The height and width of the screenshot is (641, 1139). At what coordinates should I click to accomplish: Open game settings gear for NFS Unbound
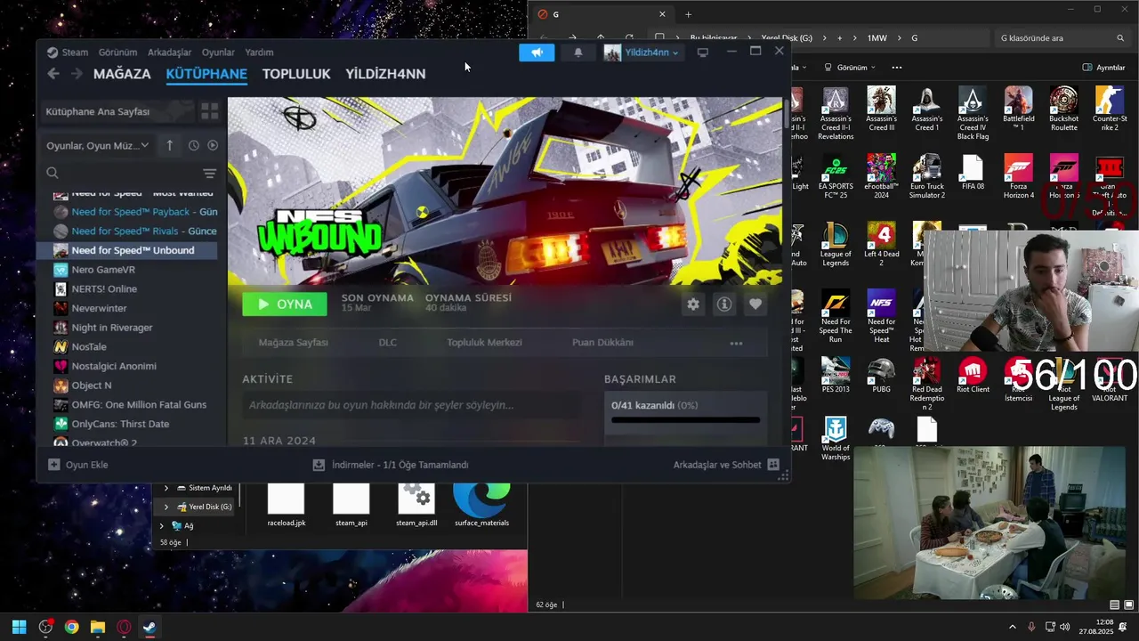click(x=693, y=304)
